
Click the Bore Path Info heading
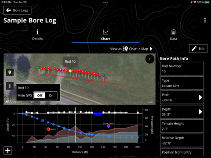point(174,58)
